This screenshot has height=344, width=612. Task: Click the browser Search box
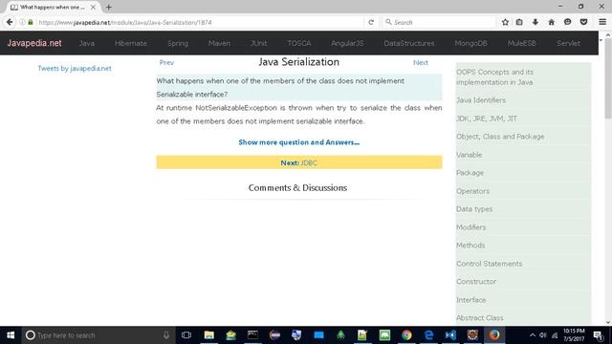(x=439, y=22)
